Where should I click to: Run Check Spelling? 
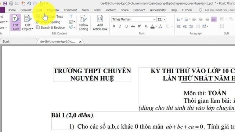[48, 22]
